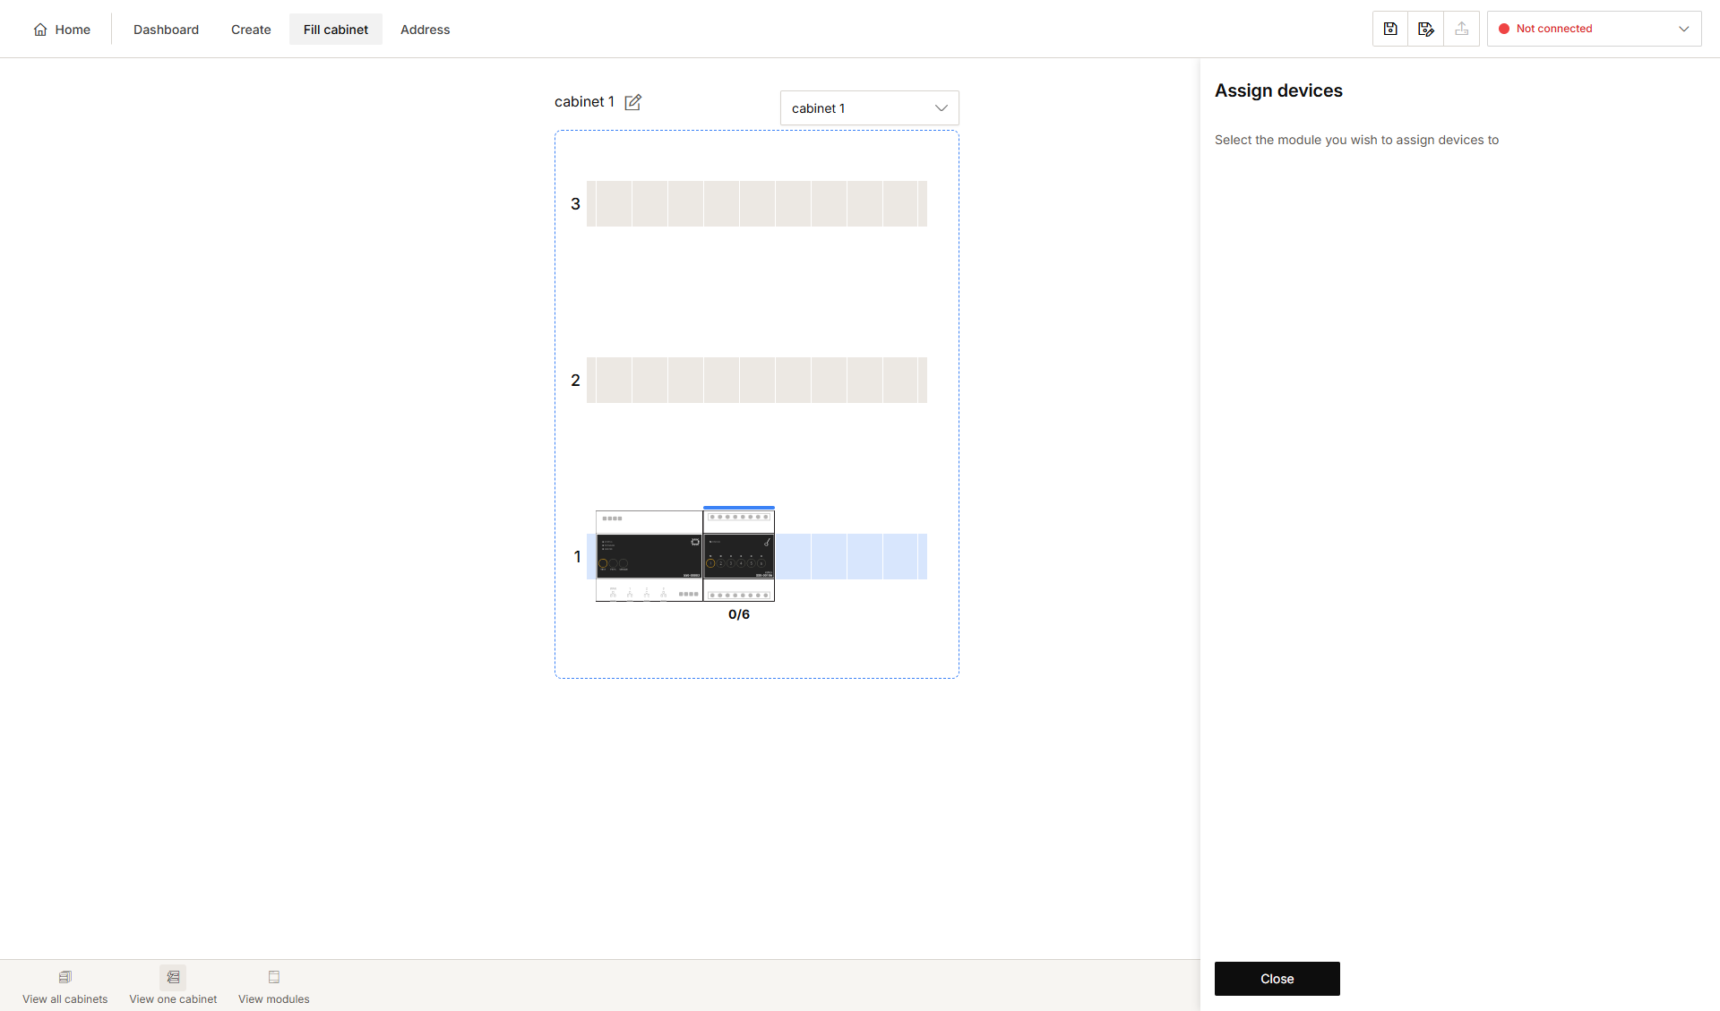Viewport: 1720px width, 1011px height.
Task: Click the Save icon in the top toolbar
Action: pos(1390,29)
